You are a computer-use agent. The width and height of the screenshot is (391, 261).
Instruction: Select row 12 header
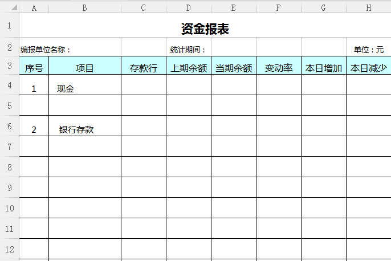click(9, 249)
